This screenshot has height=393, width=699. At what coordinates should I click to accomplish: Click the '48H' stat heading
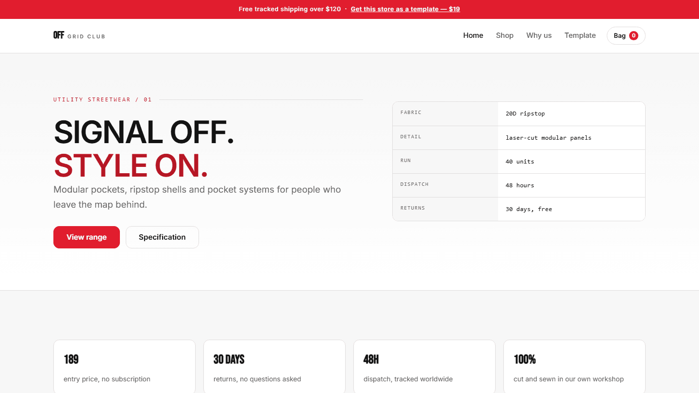[x=371, y=360]
